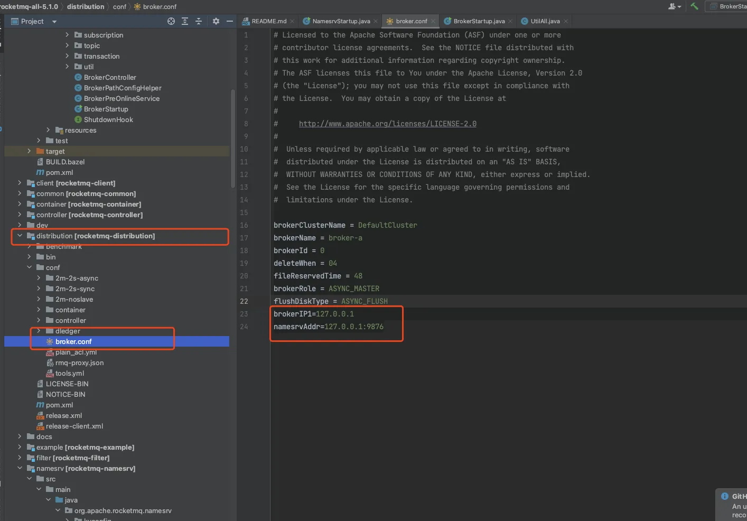Expand all nodes in Project tree
The width and height of the screenshot is (747, 521).
tap(185, 21)
